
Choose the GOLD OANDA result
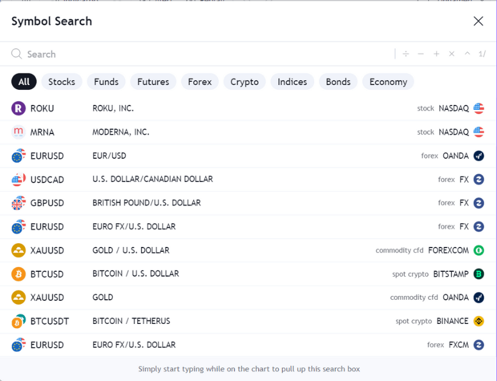pos(249,297)
